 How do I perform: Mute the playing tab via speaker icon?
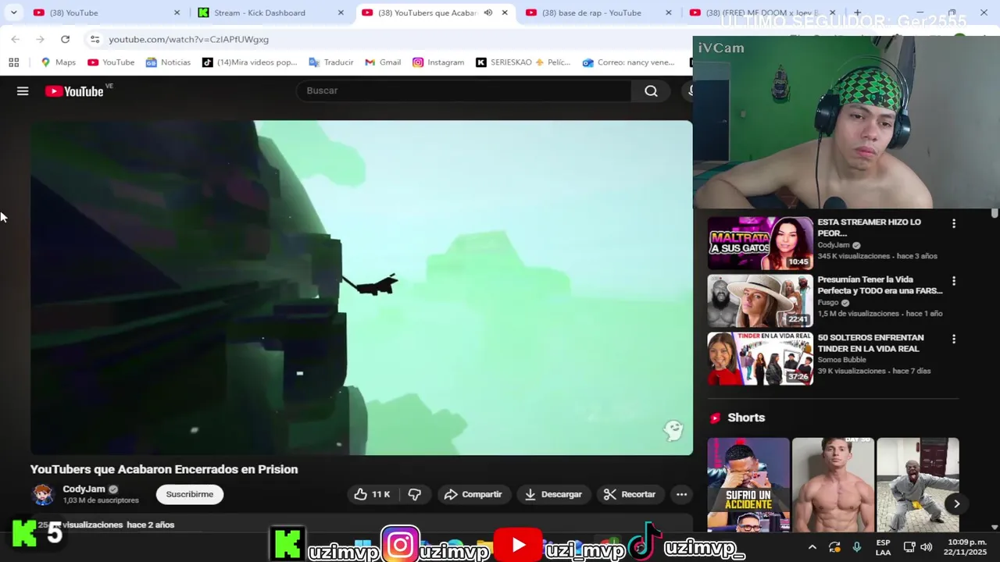(487, 12)
